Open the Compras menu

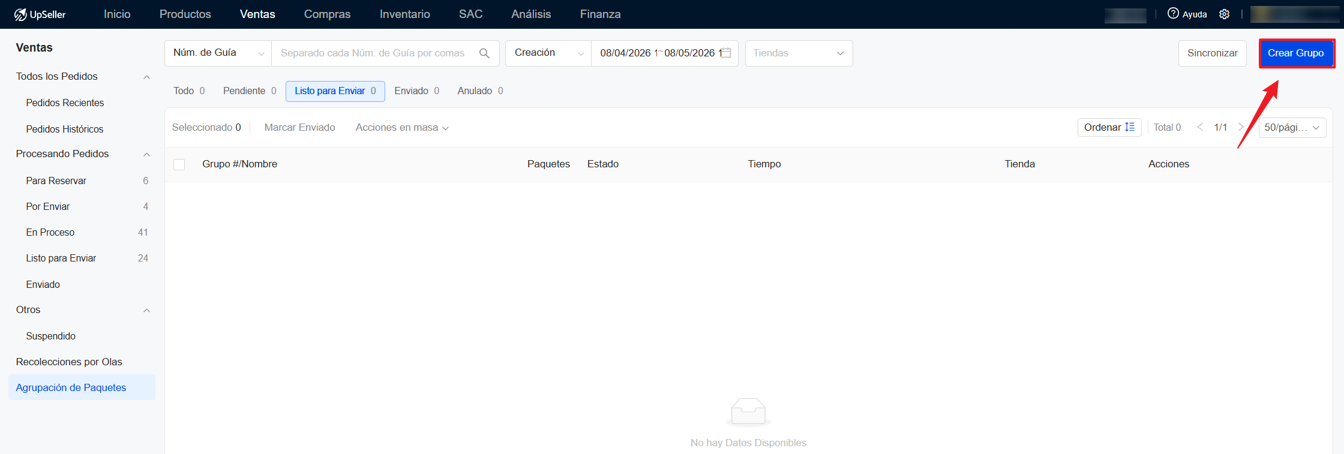tap(328, 14)
